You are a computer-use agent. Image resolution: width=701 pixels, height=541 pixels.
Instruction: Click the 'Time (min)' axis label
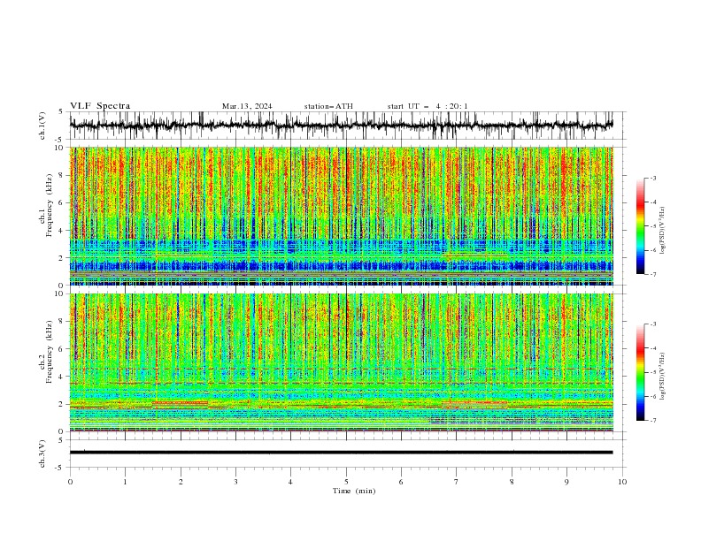click(x=354, y=491)
